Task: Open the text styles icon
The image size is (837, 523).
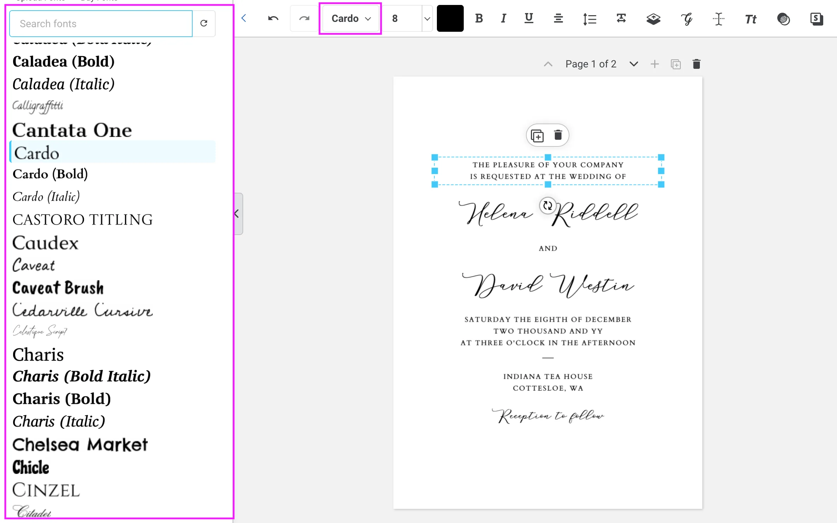Action: click(817, 19)
